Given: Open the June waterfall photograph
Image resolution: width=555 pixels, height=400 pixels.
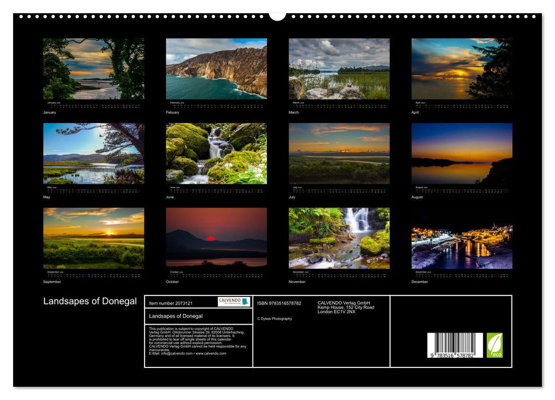Looking at the screenshot, I should pos(215,154).
